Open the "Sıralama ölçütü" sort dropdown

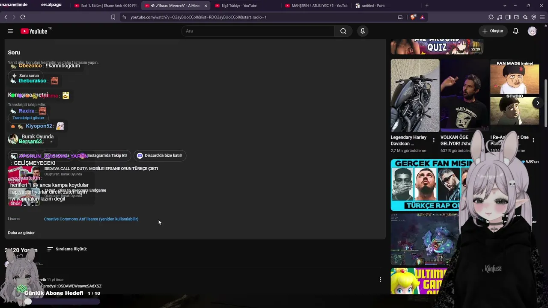tap(67, 249)
